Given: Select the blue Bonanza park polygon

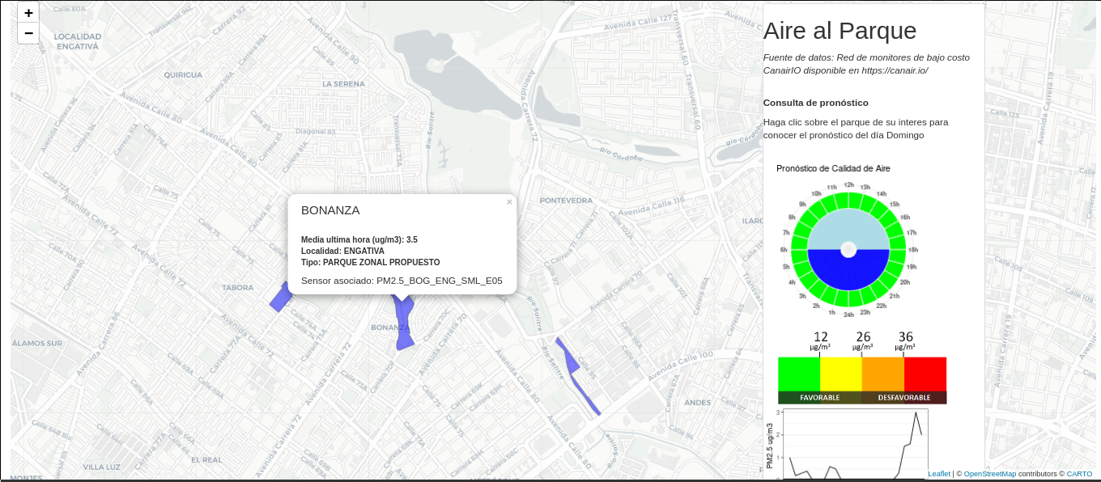Looking at the screenshot, I should 404,323.
